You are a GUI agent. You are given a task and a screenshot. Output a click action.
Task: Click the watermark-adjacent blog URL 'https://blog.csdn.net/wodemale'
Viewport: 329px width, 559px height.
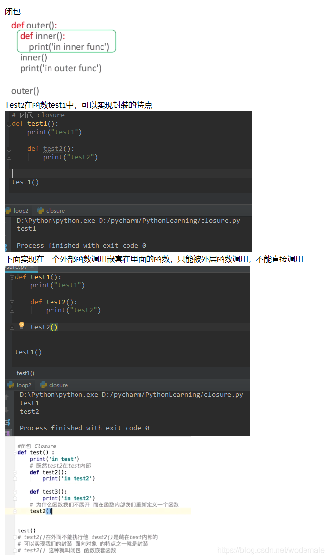point(271,550)
